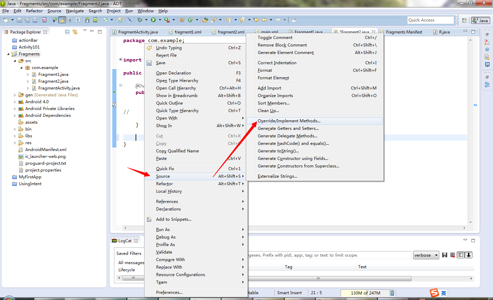This screenshot has width=493, height=300.
Task: Click the Run External Tools icon
Action: coord(167,20)
